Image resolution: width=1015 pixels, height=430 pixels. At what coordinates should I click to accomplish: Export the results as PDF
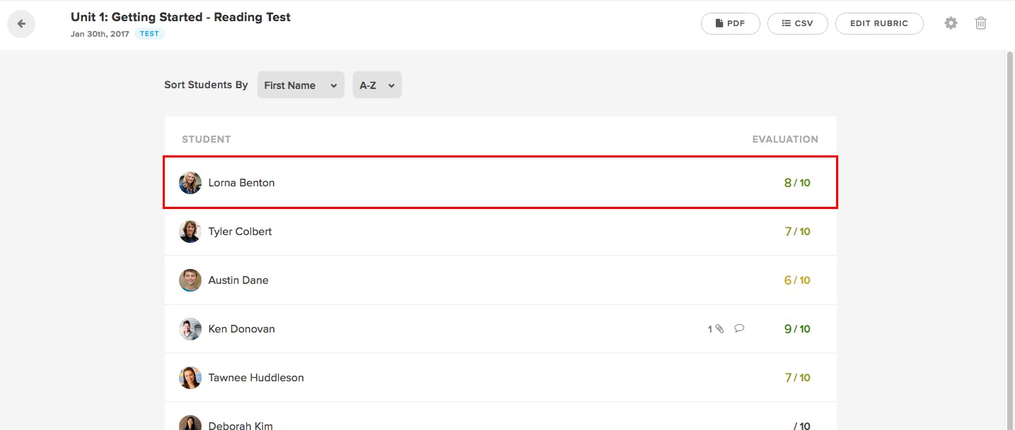(731, 23)
